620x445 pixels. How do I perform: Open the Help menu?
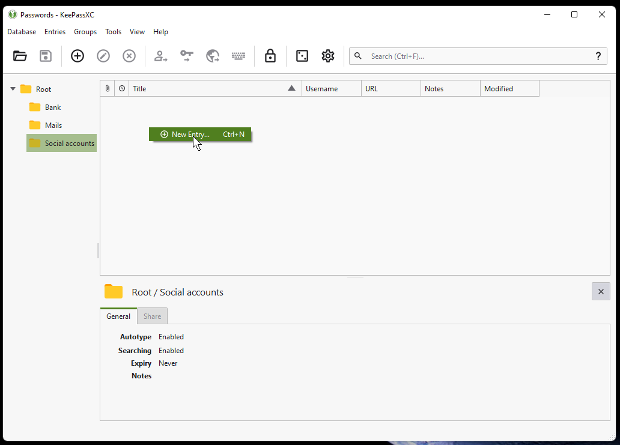point(160,32)
